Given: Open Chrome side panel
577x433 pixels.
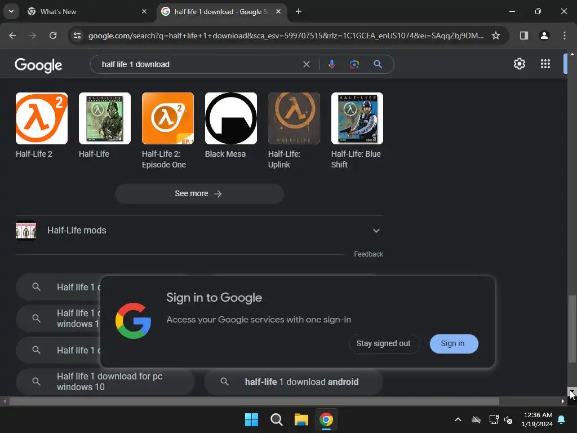Looking at the screenshot, I should pyautogui.click(x=523, y=36).
